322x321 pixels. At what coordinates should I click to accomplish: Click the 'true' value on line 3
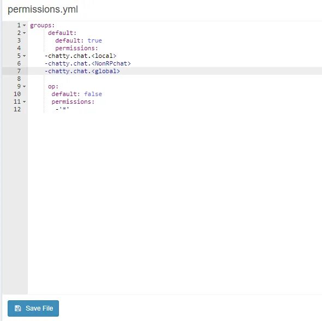pos(94,40)
